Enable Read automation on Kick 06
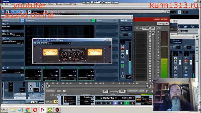The image size is (201, 113). (x=122, y=54)
